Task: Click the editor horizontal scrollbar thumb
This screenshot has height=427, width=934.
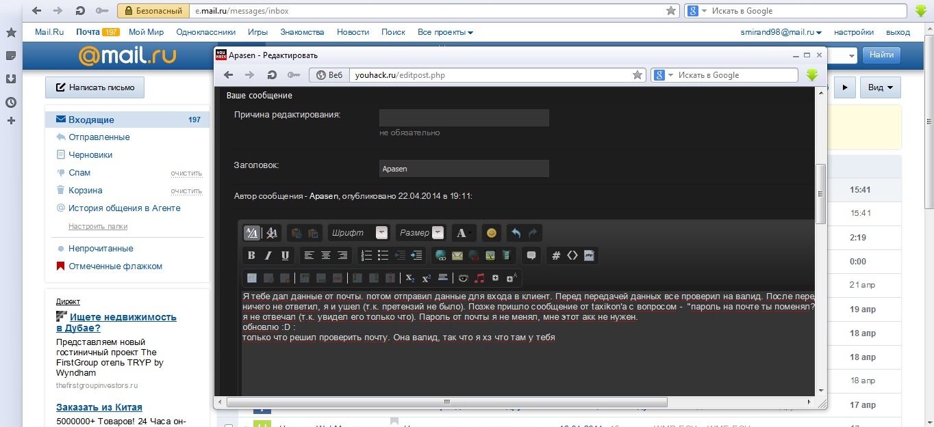Action: [x=446, y=401]
